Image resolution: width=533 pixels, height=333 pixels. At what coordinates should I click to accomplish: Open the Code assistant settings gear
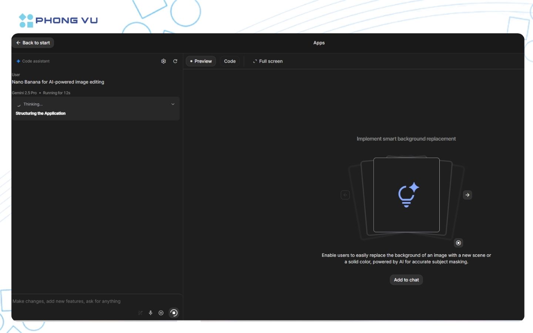(164, 61)
